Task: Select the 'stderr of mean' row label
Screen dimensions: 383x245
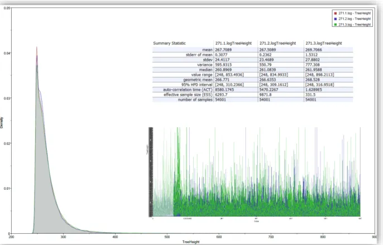Action: pos(199,55)
